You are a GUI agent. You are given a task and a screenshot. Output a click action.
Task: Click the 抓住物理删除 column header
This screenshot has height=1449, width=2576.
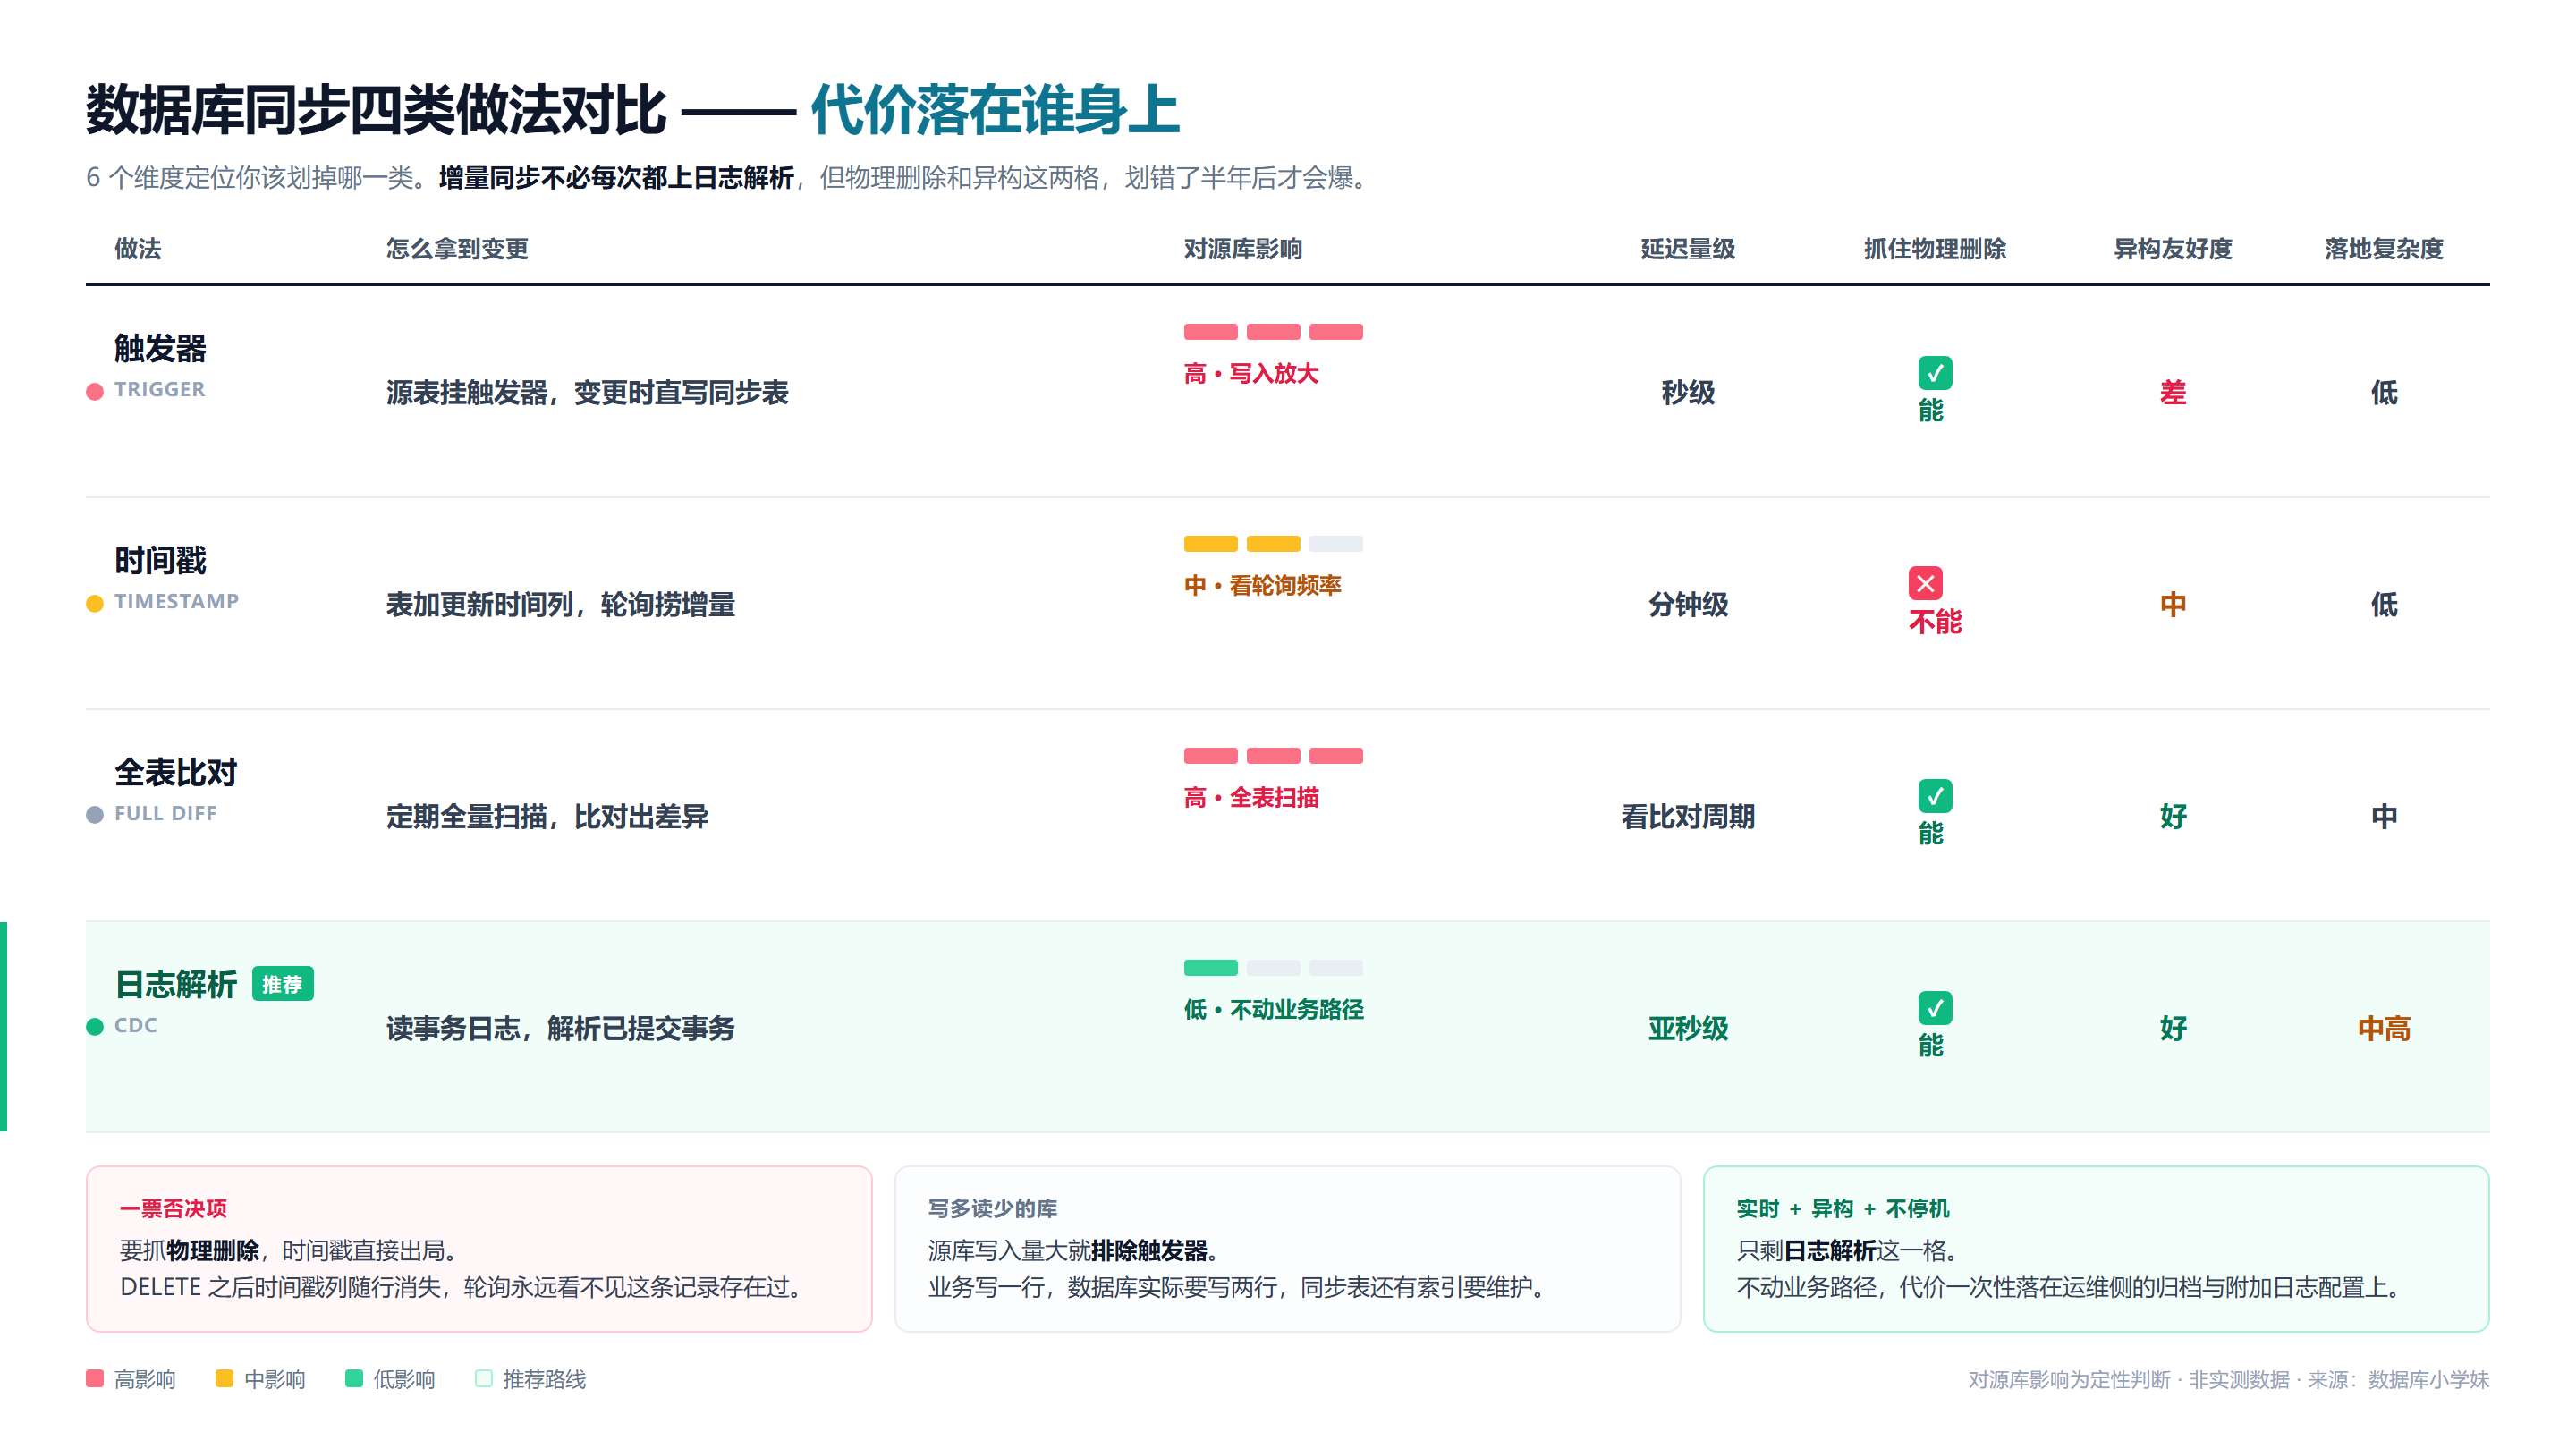pyautogui.click(x=1935, y=249)
